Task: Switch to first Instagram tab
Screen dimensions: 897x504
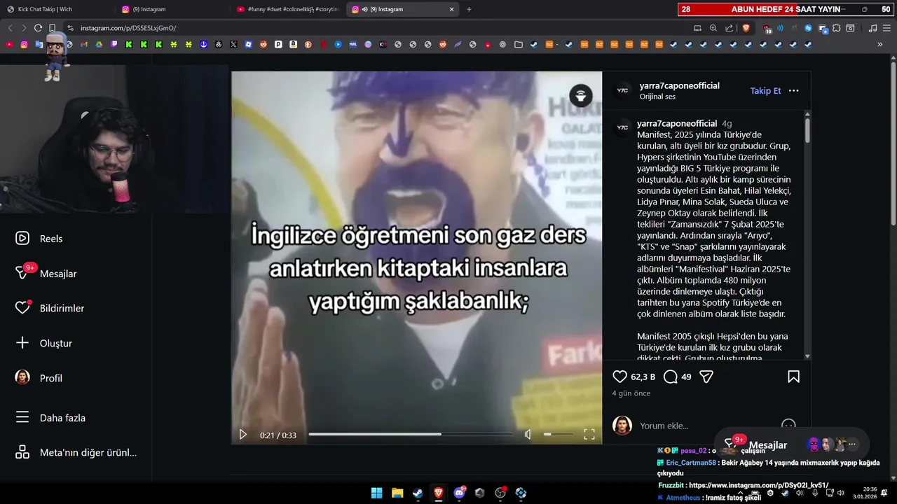Action: tap(172, 9)
